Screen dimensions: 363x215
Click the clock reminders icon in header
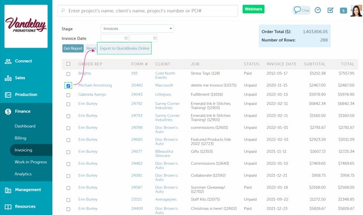318,10
